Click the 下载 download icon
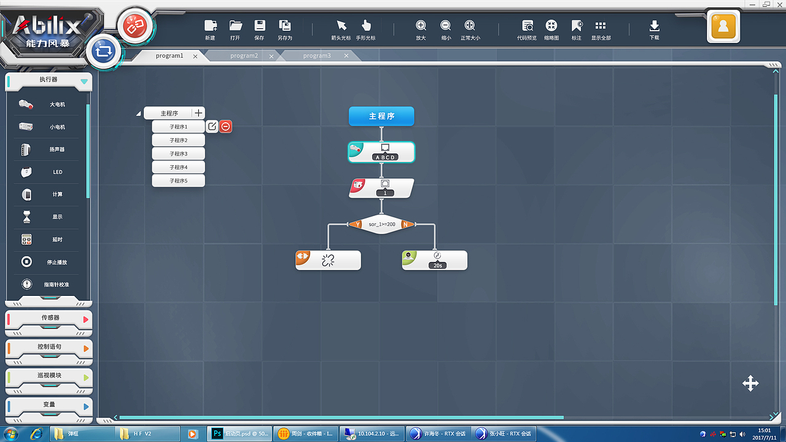786x442 pixels. (x=655, y=25)
